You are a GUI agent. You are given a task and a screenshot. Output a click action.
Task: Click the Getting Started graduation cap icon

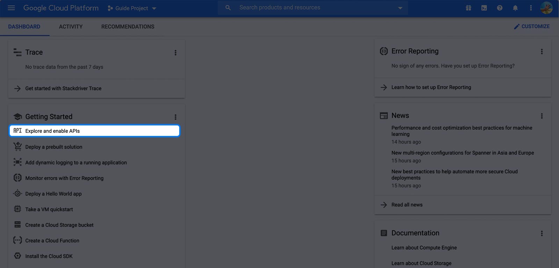point(17,117)
